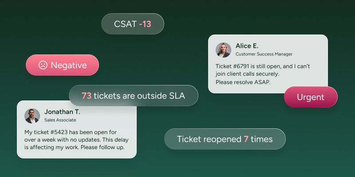Open the CSAT -13 score pill
This screenshot has height=177, width=355.
pos(132,24)
